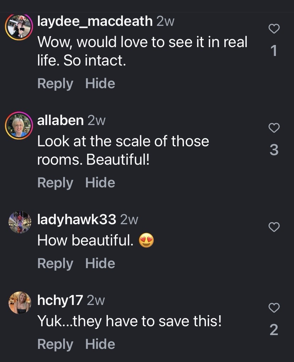Viewport: 294px width, 362px height.
Task: View allaben's profile avatar
Action: (19, 126)
